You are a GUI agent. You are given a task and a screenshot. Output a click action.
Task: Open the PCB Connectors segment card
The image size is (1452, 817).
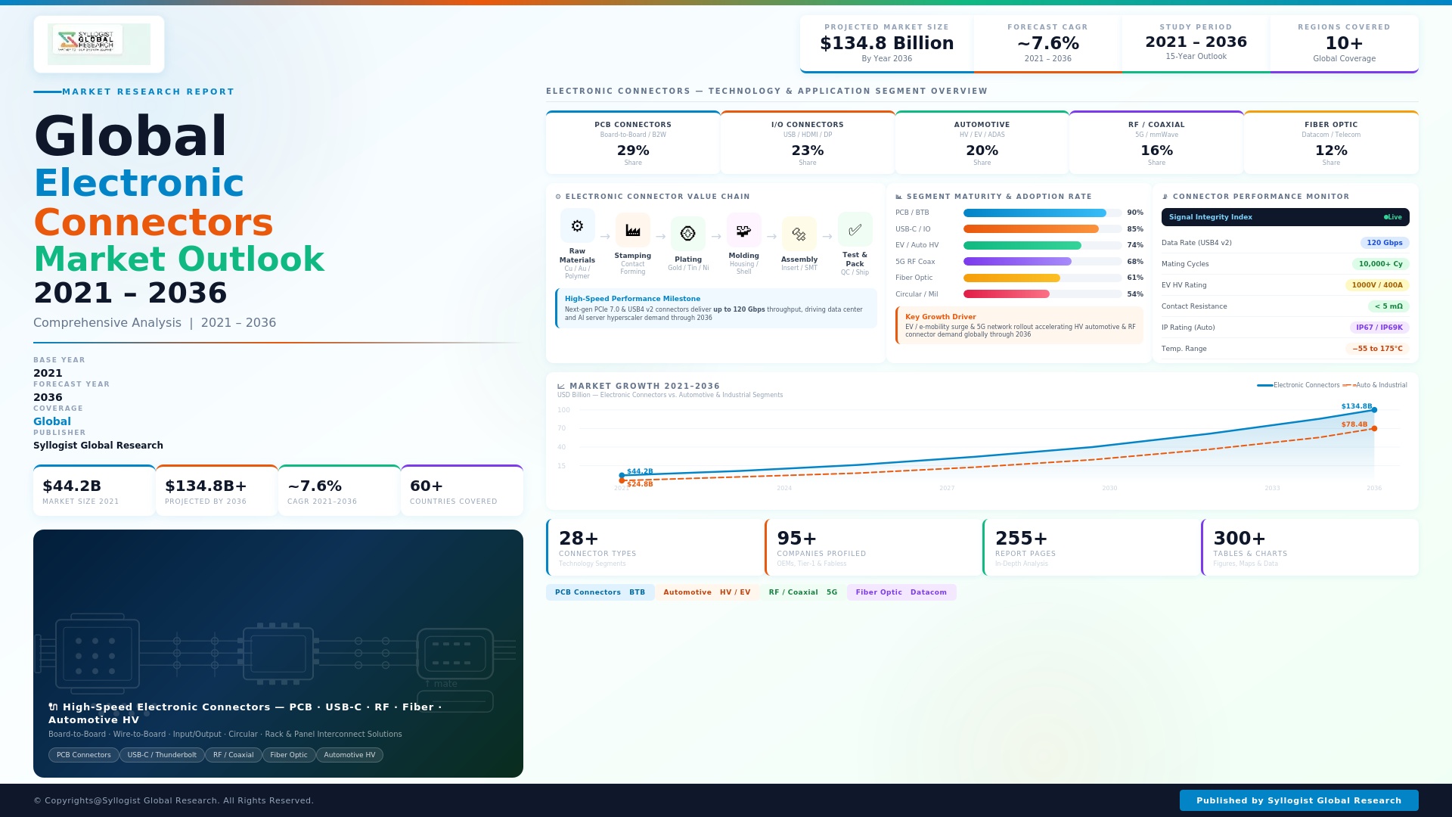pyautogui.click(x=633, y=143)
